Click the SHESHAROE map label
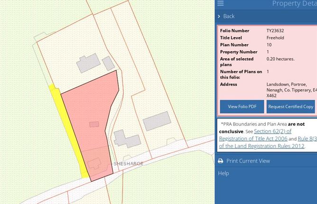 [128, 163]
